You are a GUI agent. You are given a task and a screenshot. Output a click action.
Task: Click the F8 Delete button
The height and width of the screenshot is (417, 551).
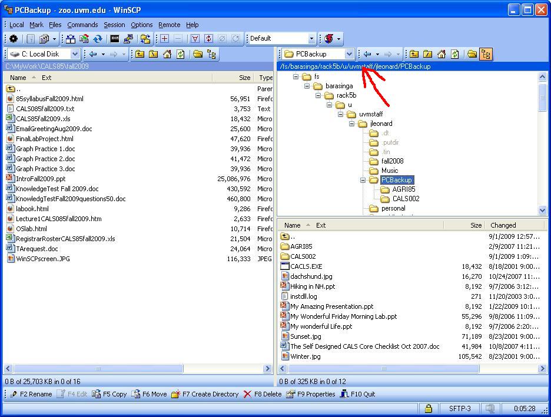pos(263,394)
